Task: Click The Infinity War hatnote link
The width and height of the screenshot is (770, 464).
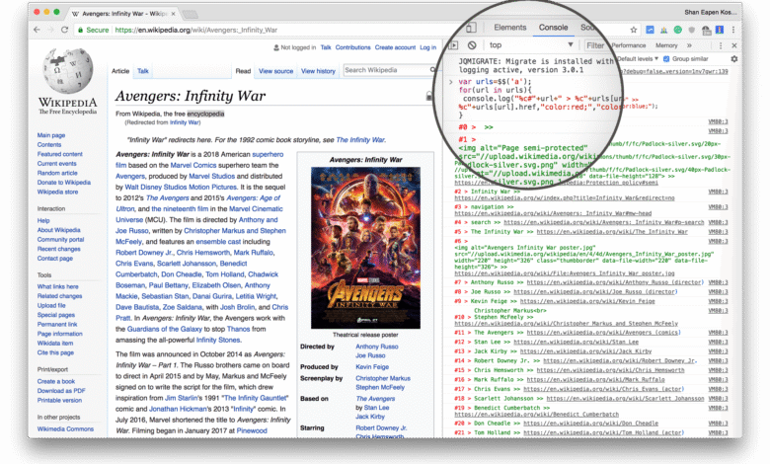Action: tap(360, 140)
